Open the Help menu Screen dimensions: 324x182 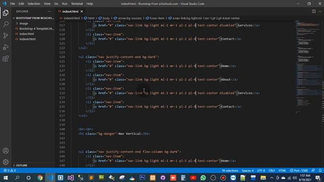point(90,4)
